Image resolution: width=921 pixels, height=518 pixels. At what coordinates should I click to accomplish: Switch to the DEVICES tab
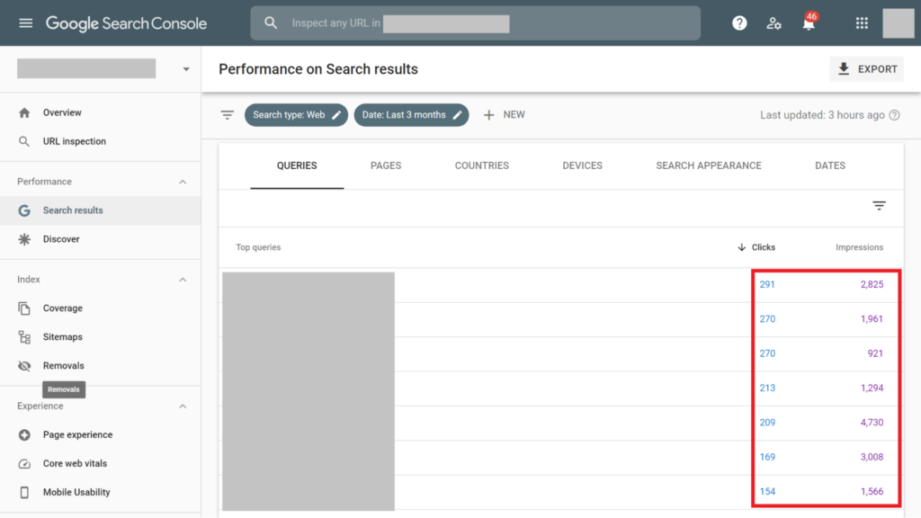(582, 165)
